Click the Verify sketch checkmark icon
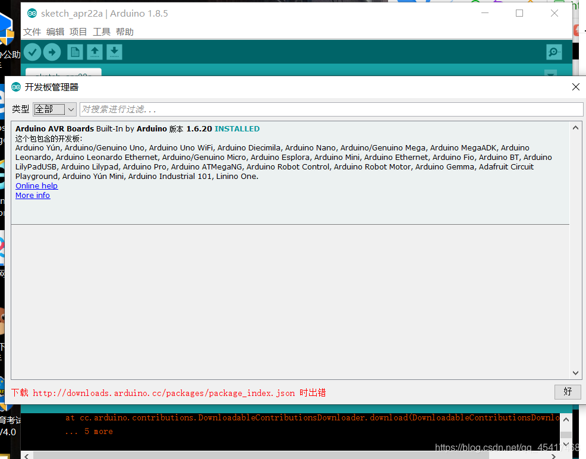The image size is (586, 459). click(x=33, y=52)
